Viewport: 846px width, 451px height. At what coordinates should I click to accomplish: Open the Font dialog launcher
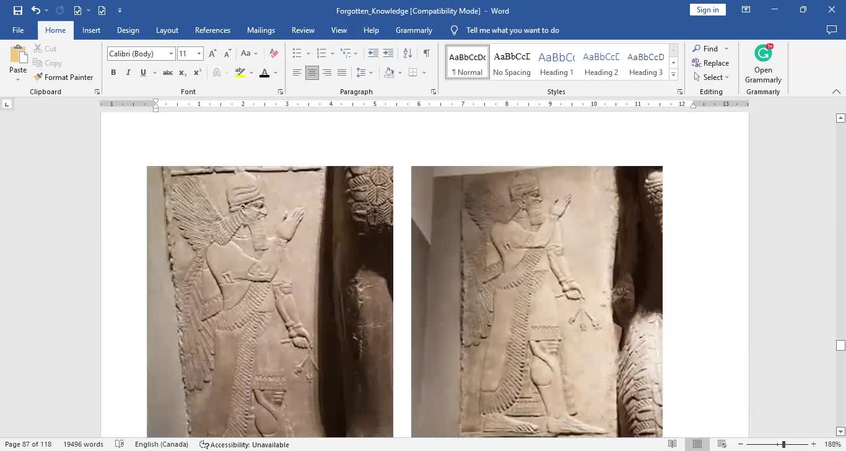[281, 92]
